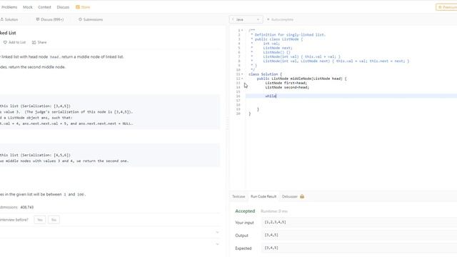The height and width of the screenshot is (257, 457).
Task: Collapse code fold arrow at line 11
Action: (242, 74)
